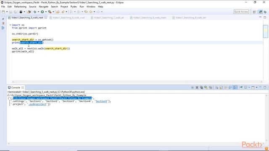
Task: Close the Console view tab
Action: pyautogui.click(x=22, y=88)
